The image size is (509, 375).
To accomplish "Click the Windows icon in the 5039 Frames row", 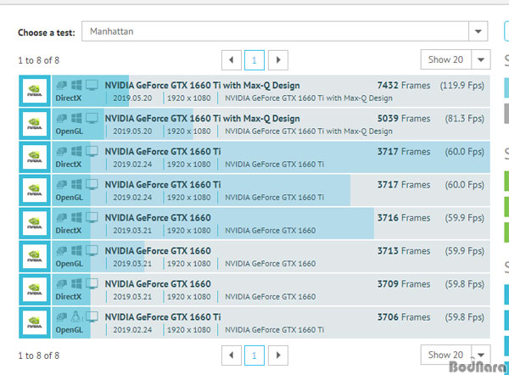I will pos(76,118).
